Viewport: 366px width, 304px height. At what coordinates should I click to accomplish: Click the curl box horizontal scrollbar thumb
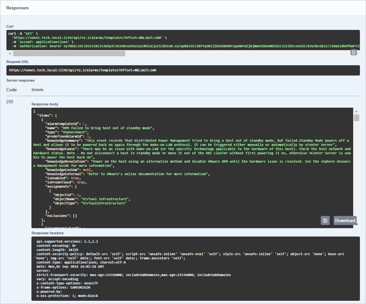tap(69, 54)
